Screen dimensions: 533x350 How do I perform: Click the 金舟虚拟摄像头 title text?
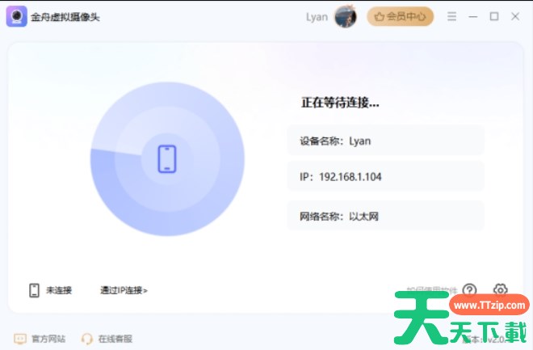tap(65, 17)
